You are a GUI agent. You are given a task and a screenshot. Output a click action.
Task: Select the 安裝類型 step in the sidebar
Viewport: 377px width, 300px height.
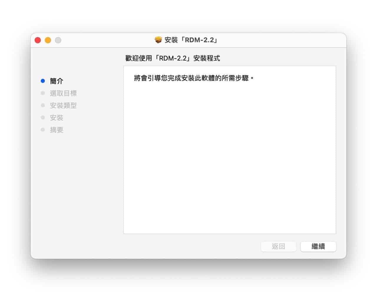tap(63, 105)
